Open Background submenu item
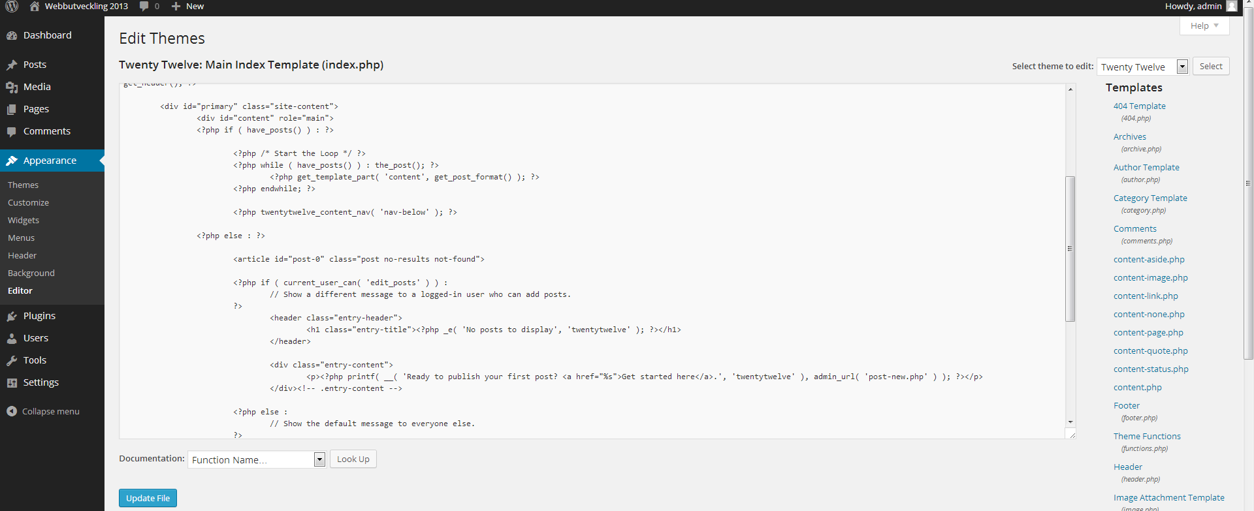 pos(31,273)
